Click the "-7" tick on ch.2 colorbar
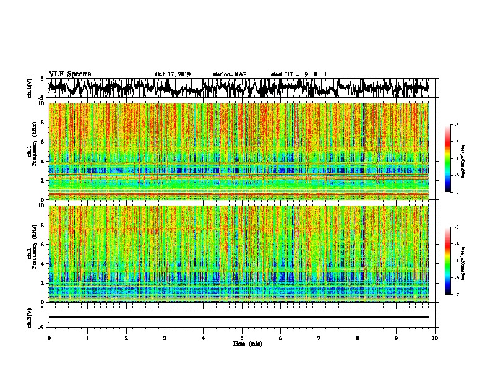The image size is (490, 379). click(456, 294)
